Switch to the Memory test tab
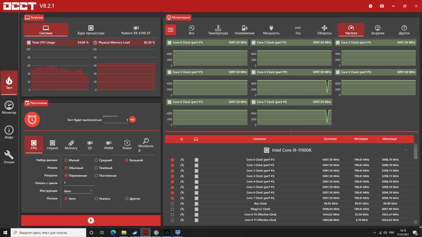The height and width of the screenshot is (237, 422). point(71,145)
